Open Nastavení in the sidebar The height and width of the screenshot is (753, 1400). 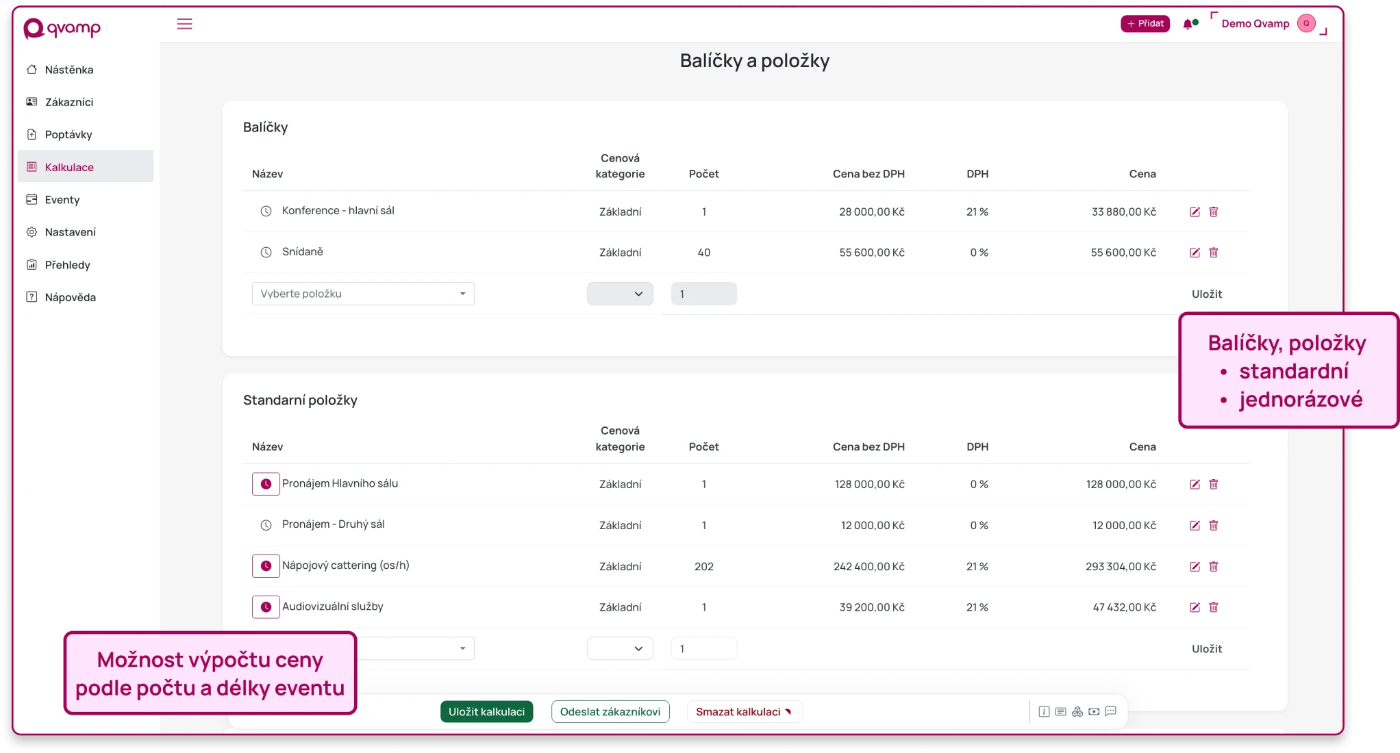click(86, 232)
